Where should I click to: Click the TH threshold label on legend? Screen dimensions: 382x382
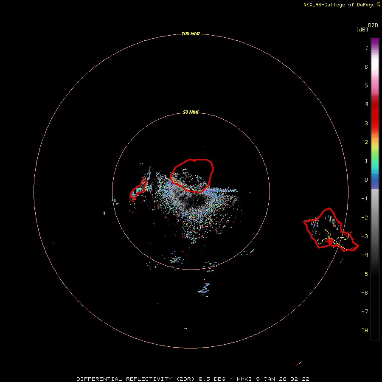365,331
